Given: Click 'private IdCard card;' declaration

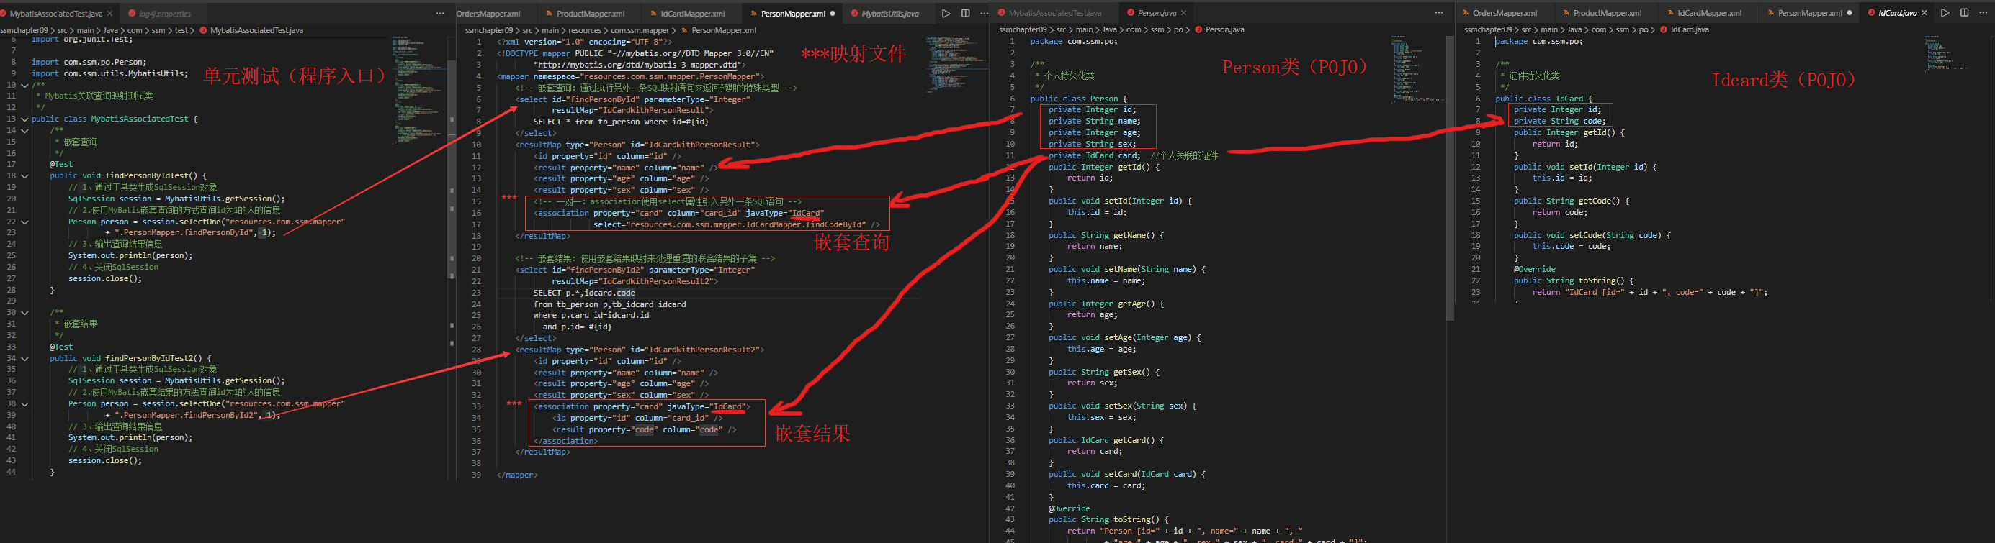Looking at the screenshot, I should pos(1094,155).
